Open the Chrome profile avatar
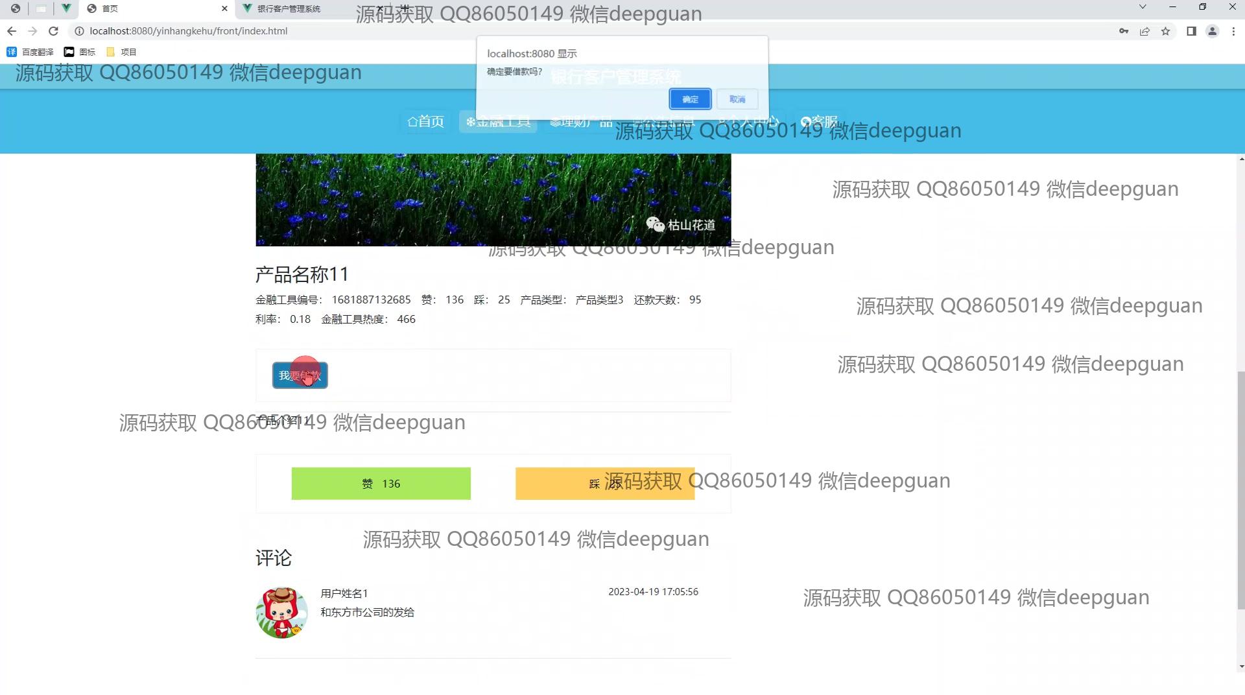The width and height of the screenshot is (1245, 695). pyautogui.click(x=1212, y=31)
